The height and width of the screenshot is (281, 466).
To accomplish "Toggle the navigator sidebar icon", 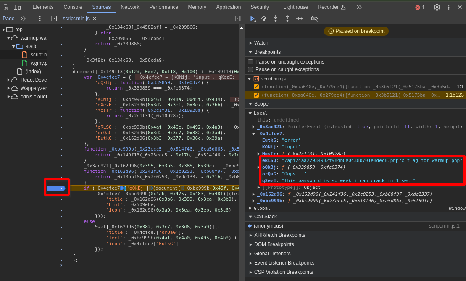I will 54,19.
